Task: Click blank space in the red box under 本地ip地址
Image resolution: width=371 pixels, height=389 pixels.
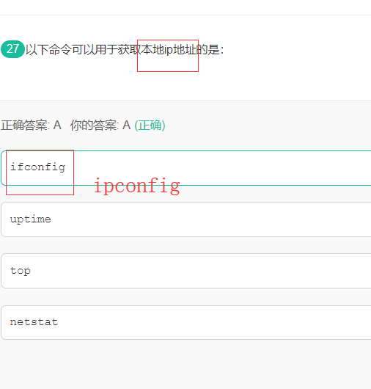Action: point(168,64)
